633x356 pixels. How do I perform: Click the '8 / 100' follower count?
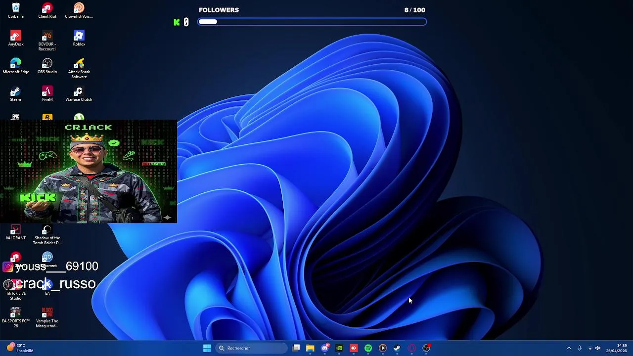pyautogui.click(x=414, y=10)
